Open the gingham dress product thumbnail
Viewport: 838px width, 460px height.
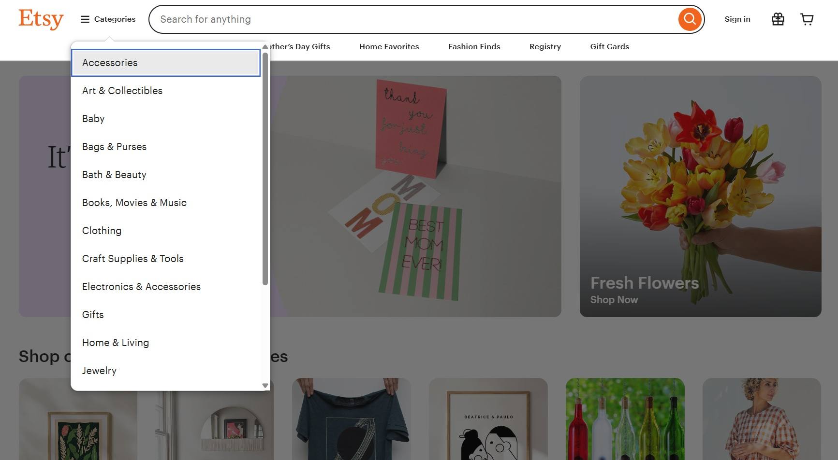[x=762, y=419]
